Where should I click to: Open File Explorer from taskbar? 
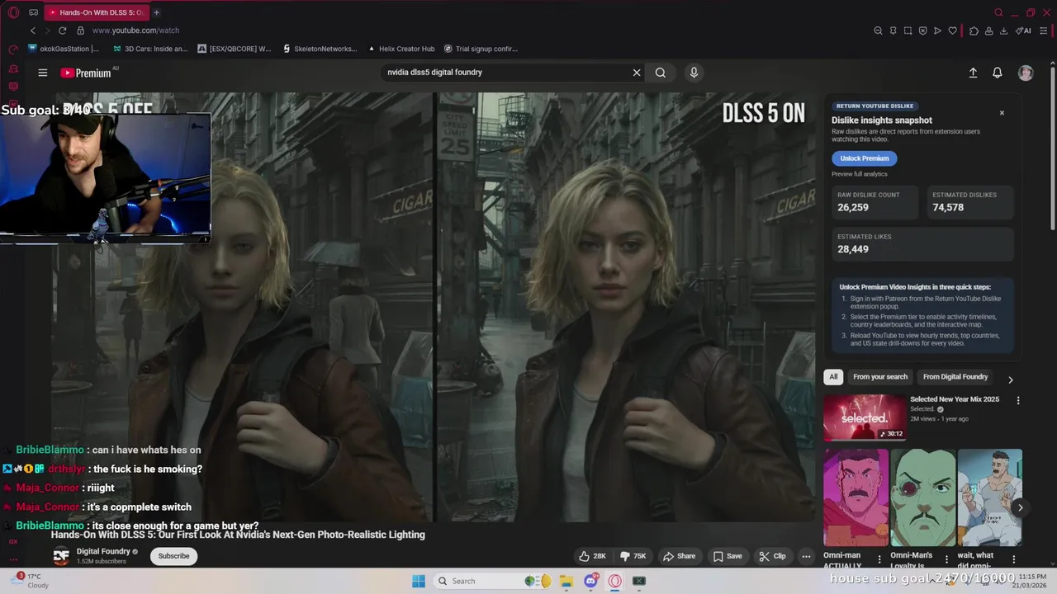566,581
